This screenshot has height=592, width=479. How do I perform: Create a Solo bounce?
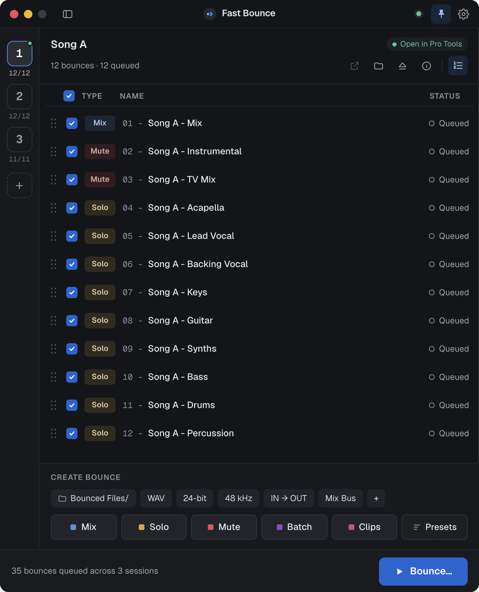tap(154, 527)
